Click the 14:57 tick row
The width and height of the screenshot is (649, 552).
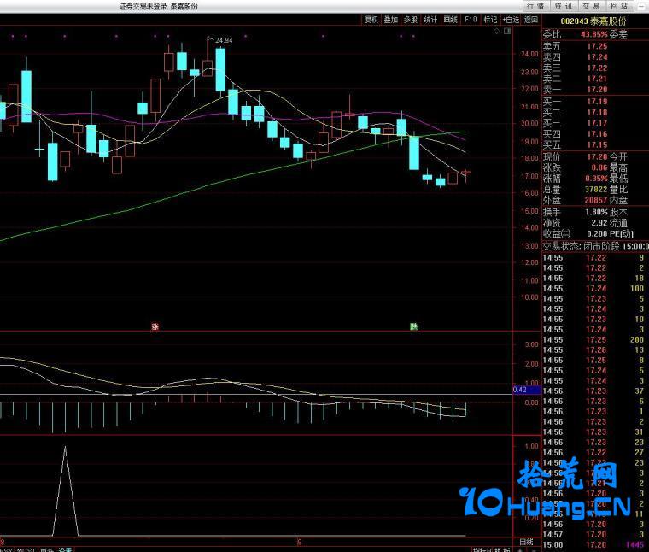coord(594,534)
